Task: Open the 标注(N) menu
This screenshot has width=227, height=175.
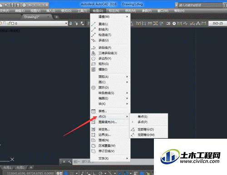Action: pos(114,11)
